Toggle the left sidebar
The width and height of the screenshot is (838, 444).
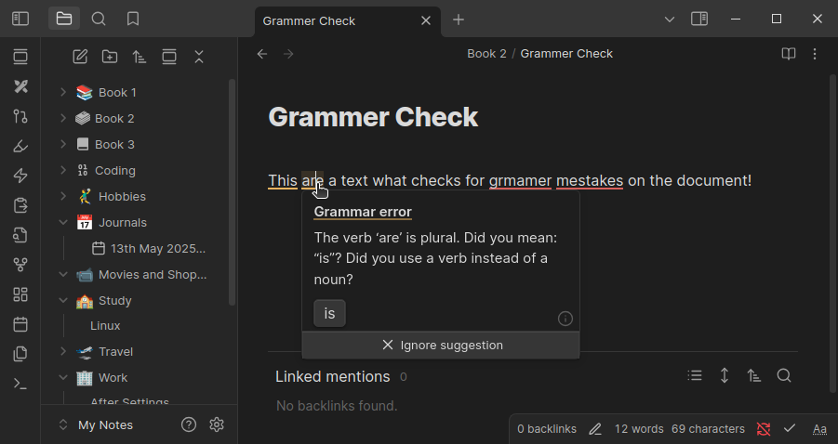tap(20, 19)
